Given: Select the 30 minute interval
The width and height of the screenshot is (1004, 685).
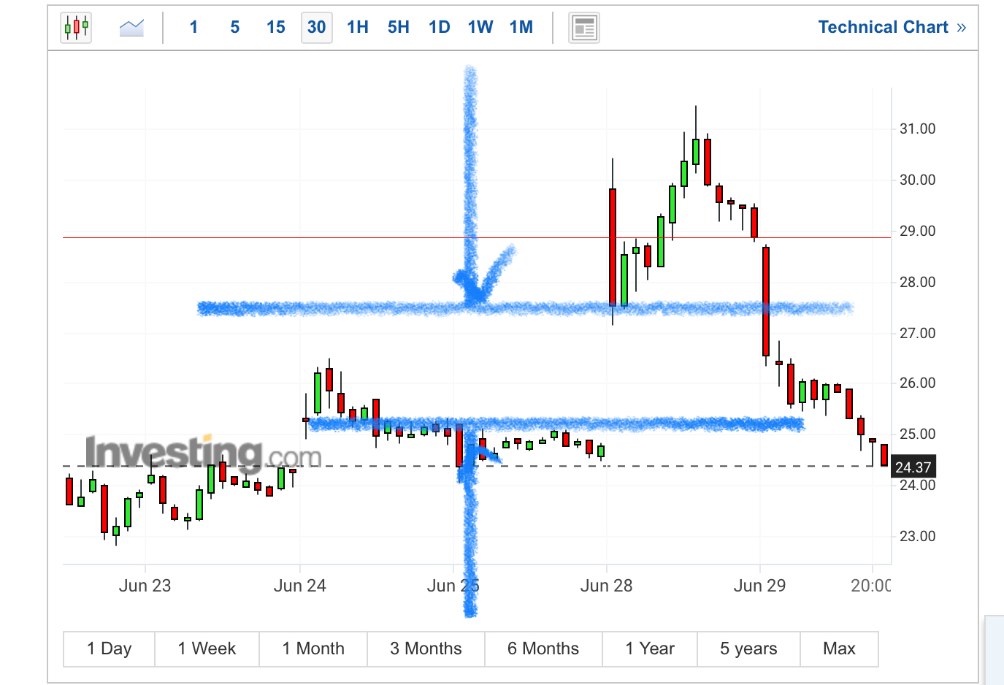Looking at the screenshot, I should point(317,28).
